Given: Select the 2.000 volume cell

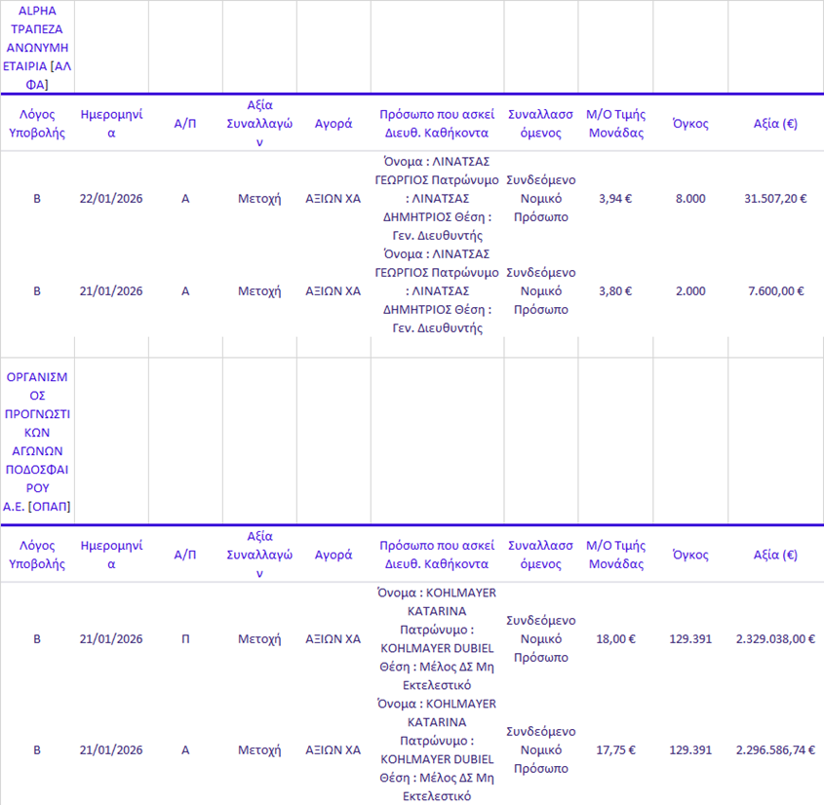Looking at the screenshot, I should click(x=690, y=291).
